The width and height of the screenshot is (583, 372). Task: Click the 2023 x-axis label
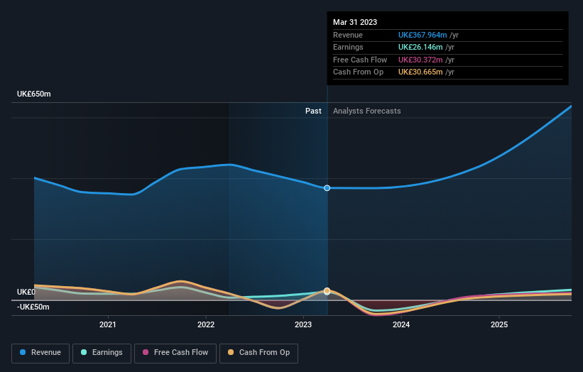(303, 325)
